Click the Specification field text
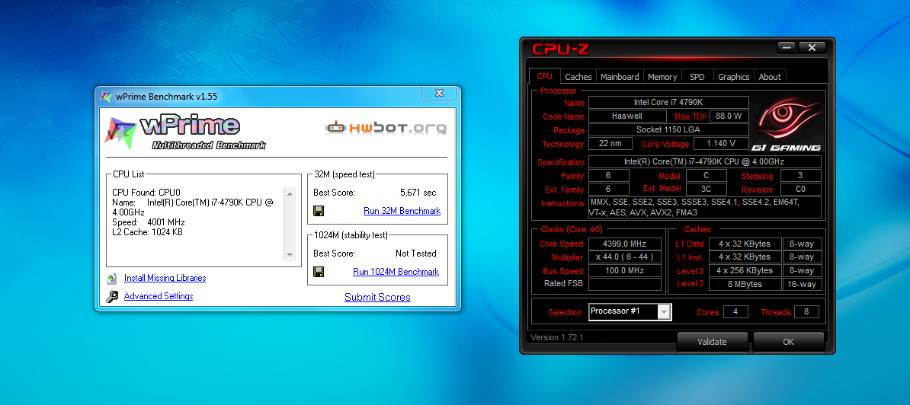The width and height of the screenshot is (910, 405). pyautogui.click(x=705, y=161)
